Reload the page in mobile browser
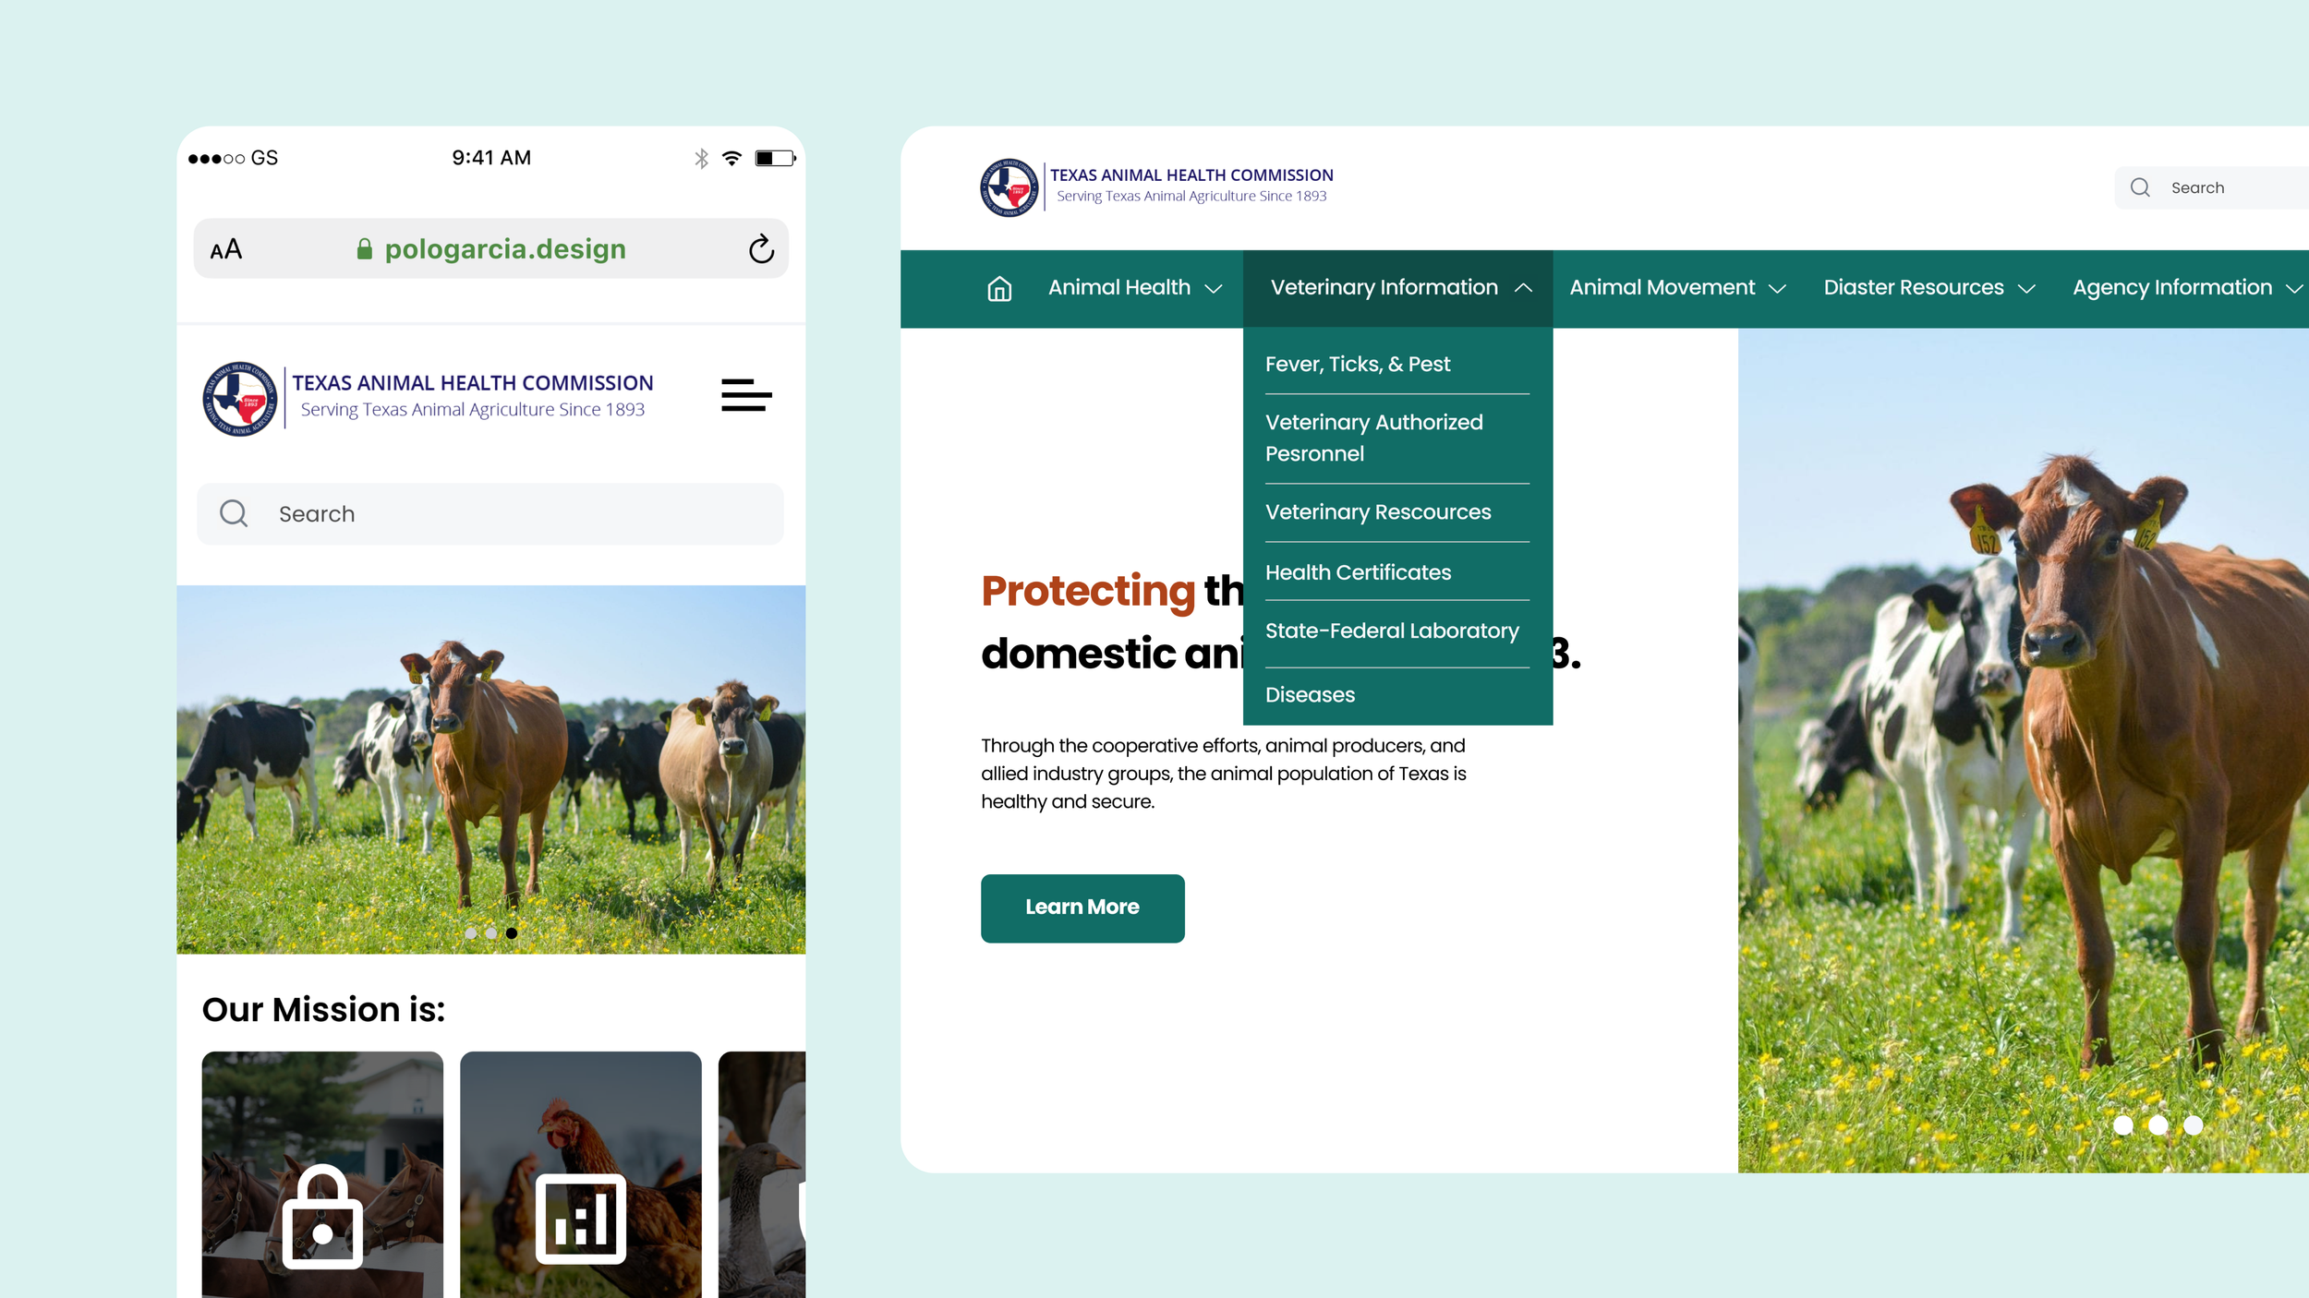This screenshot has height=1298, width=2309. click(761, 248)
